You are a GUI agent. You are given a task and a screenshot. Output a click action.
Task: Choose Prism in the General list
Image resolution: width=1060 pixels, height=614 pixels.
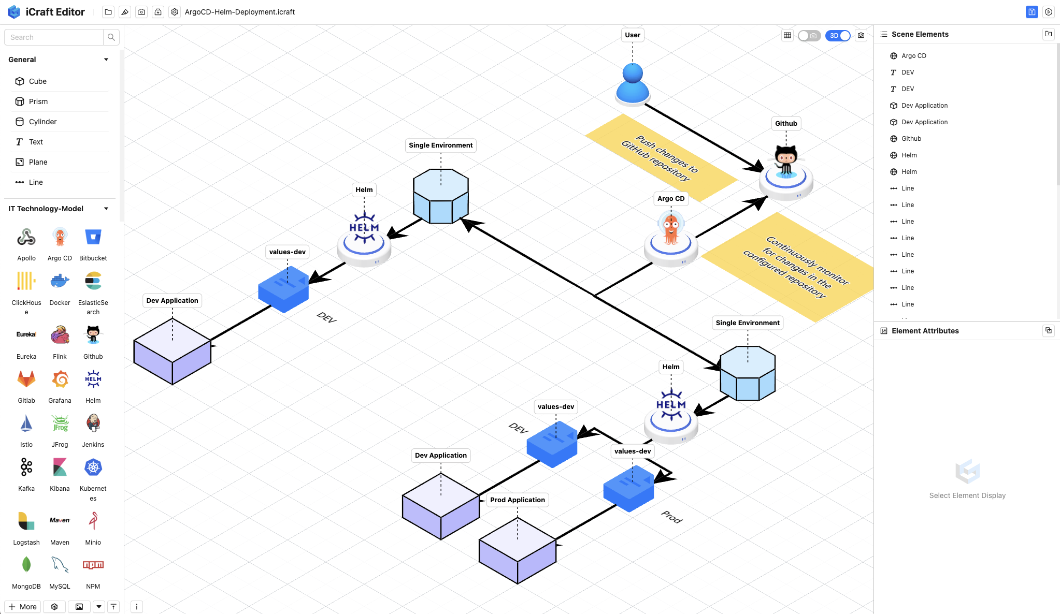point(60,101)
